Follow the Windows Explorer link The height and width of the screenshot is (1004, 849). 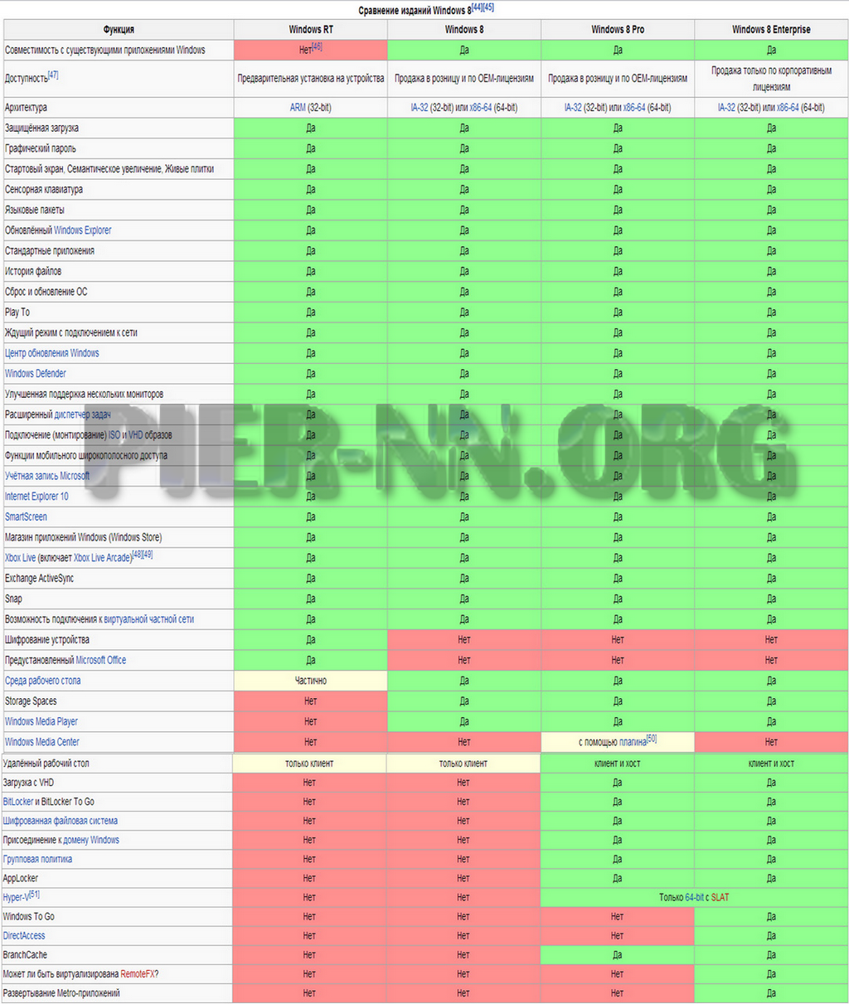pos(82,230)
